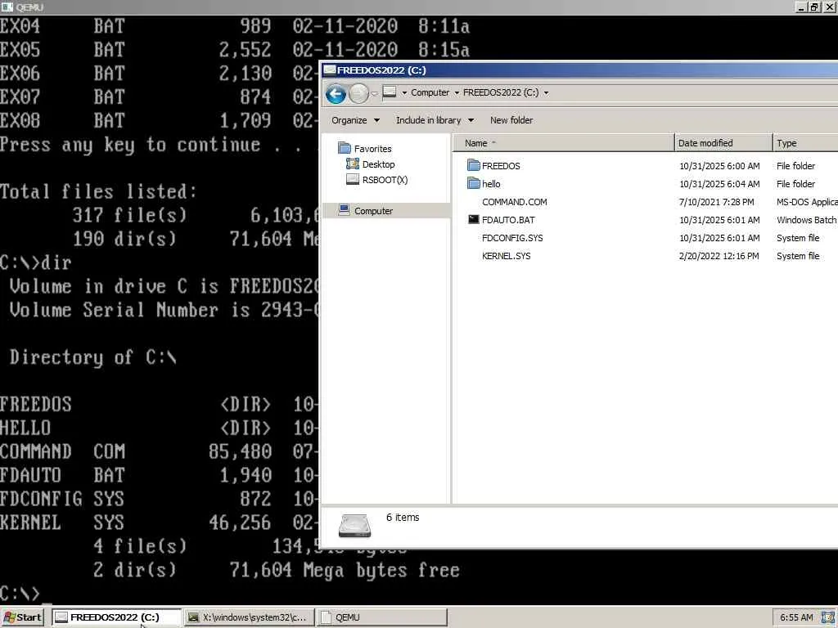Click the QEMU window title bar icon
The height and width of the screenshot is (628, 838).
pos(7,7)
